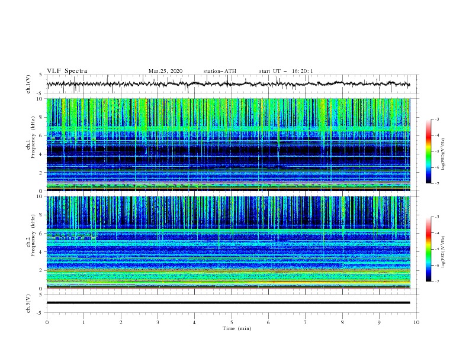Screen dimensions: 469x362
Task: Click the "0" tick on the time axis
Action: point(47,322)
